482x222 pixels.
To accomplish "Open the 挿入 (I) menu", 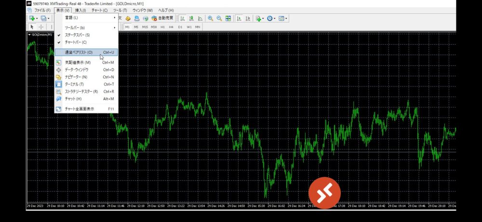I will (x=80, y=11).
